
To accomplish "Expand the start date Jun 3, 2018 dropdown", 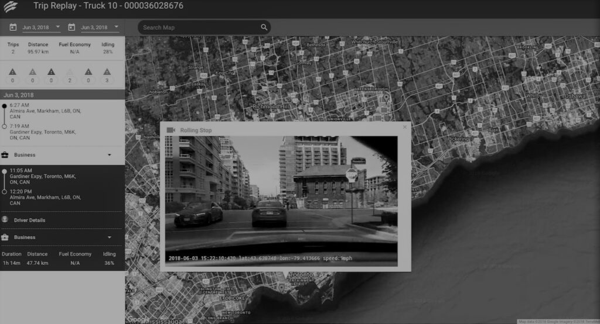I will (x=57, y=27).
